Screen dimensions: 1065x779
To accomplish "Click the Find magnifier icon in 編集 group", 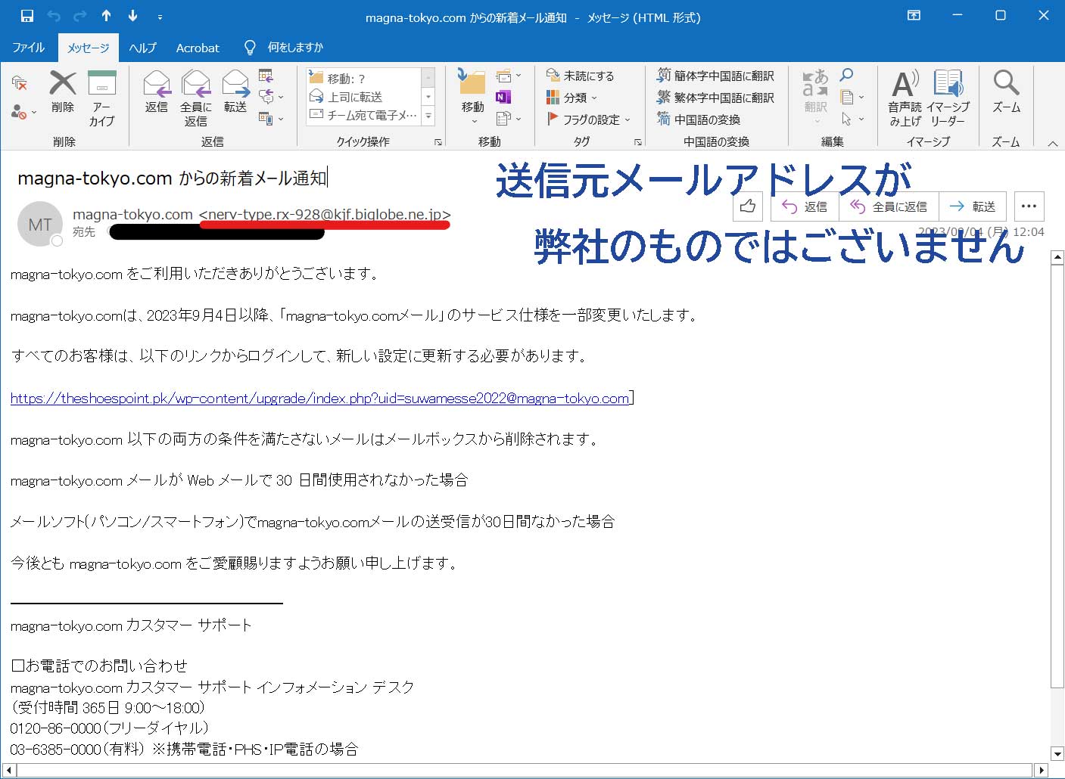I will [x=847, y=76].
